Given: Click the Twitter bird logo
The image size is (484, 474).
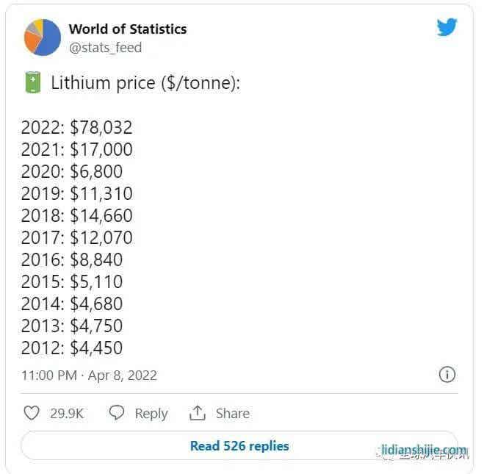Looking at the screenshot, I should pyautogui.click(x=447, y=28).
